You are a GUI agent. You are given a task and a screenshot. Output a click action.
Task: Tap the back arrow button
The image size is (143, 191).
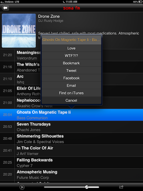(5, 8)
